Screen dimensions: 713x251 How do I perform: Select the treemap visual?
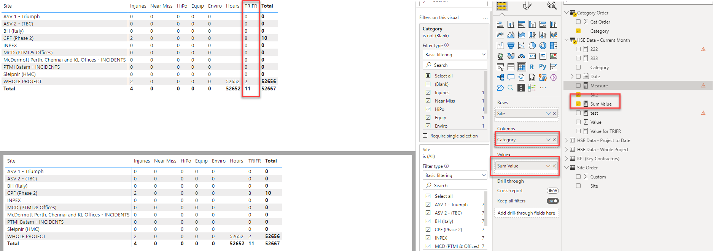point(554,46)
